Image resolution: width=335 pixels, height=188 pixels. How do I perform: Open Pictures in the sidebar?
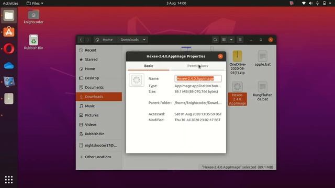coord(99,115)
